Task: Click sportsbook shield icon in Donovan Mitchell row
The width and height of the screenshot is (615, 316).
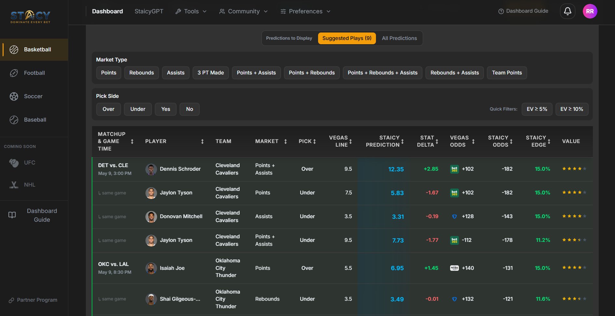Action: [x=454, y=217]
